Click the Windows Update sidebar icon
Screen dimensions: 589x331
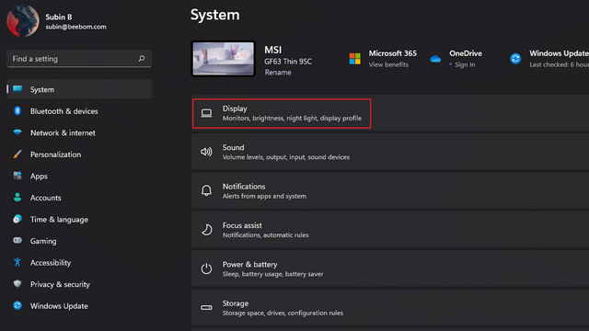pos(17,305)
